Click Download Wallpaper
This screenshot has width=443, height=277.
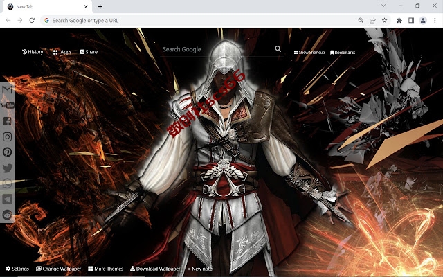click(x=155, y=269)
